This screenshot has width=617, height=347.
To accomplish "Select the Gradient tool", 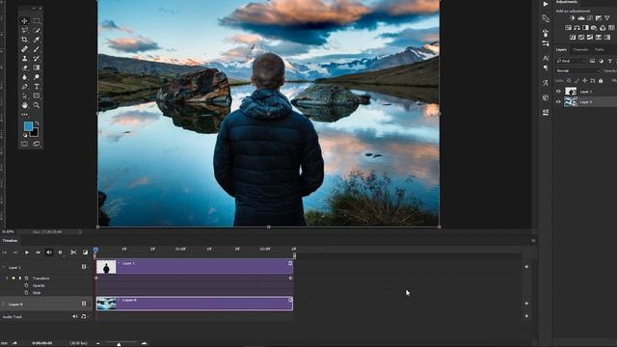I will [x=37, y=67].
